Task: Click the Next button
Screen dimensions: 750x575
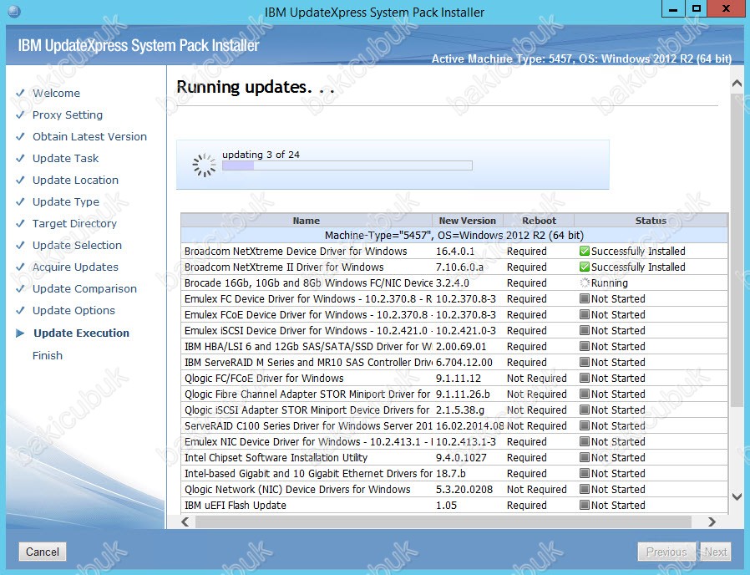Action: click(x=716, y=552)
